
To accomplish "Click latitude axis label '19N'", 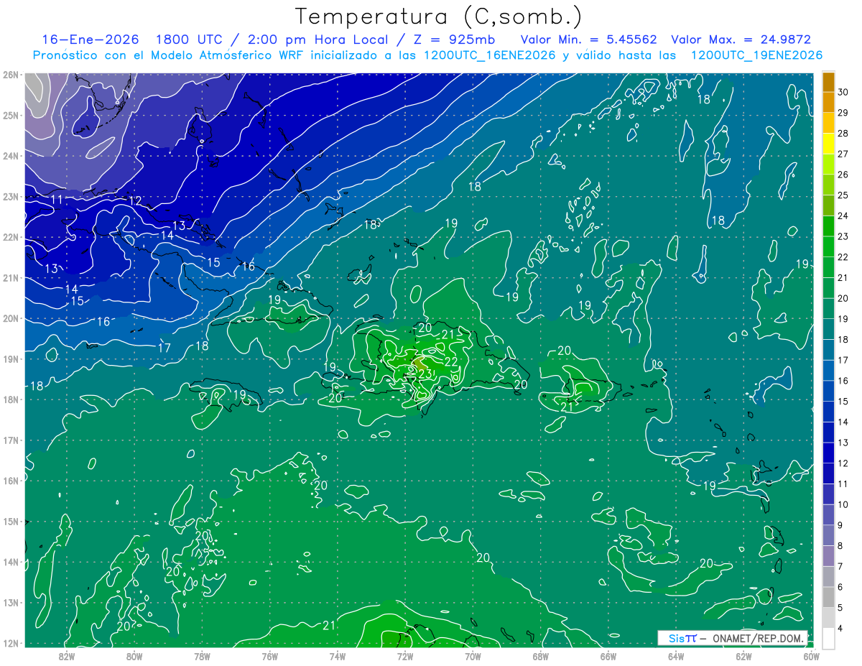I will (x=11, y=359).
